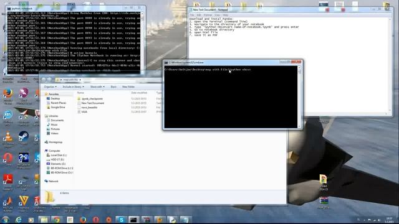This screenshot has height=224, width=399.
Task: Click New folder button in Explorer
Action: 128,87
